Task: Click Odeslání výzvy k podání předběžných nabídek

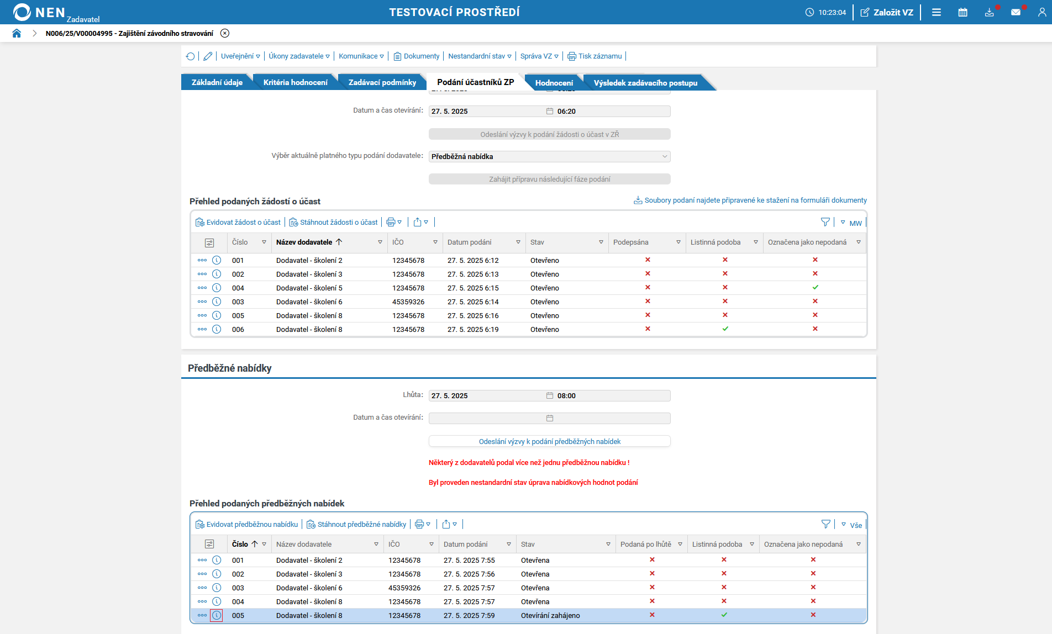Action: [549, 441]
